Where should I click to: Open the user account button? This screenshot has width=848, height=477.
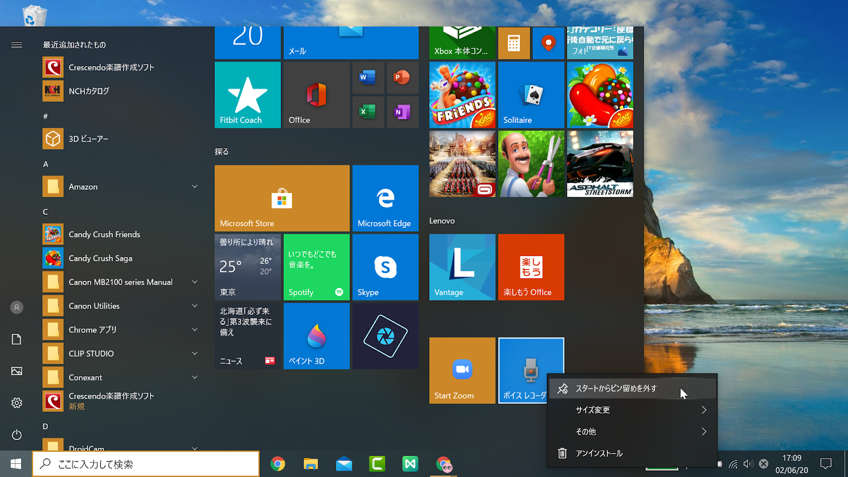click(16, 307)
